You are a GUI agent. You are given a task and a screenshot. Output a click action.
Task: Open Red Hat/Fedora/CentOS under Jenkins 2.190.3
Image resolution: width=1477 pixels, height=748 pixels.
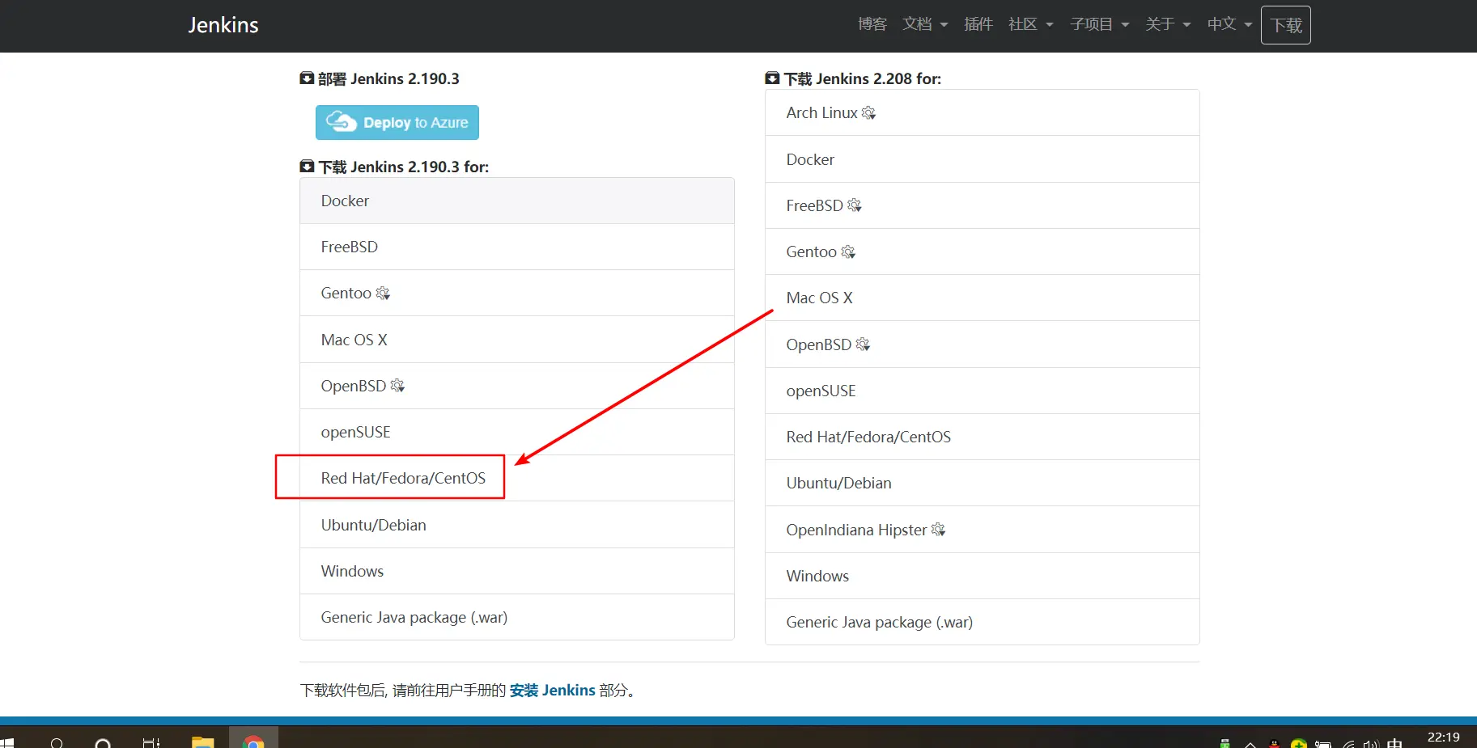click(x=517, y=478)
